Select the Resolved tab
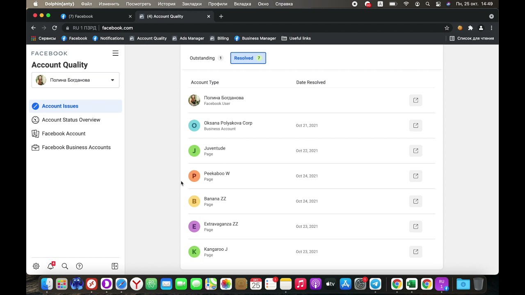The image size is (525, 295). pos(248,58)
